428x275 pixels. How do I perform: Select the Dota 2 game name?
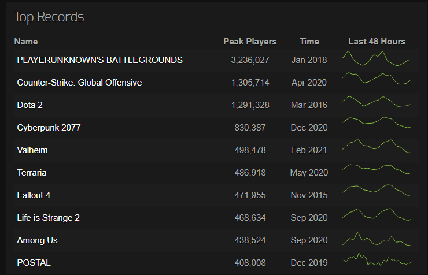pos(29,105)
